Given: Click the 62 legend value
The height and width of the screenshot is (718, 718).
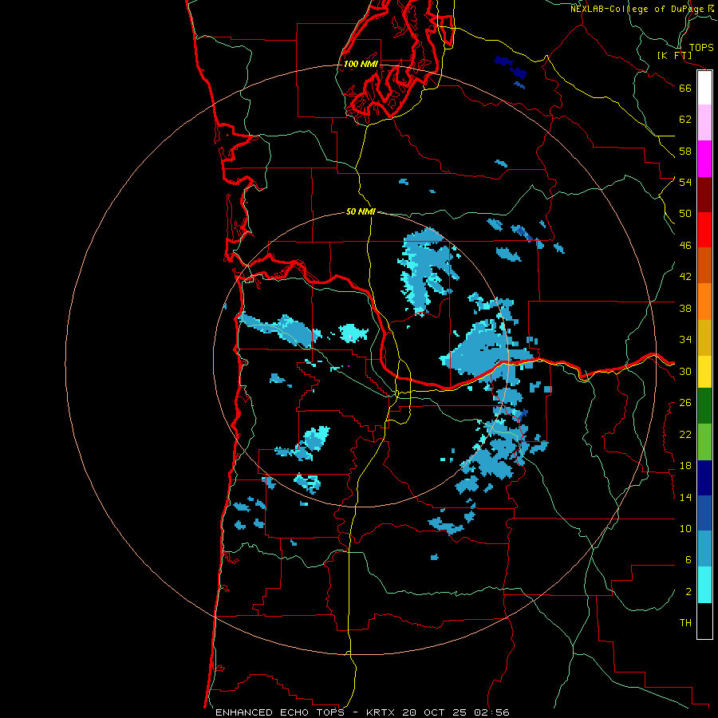Looking at the screenshot, I should [685, 119].
